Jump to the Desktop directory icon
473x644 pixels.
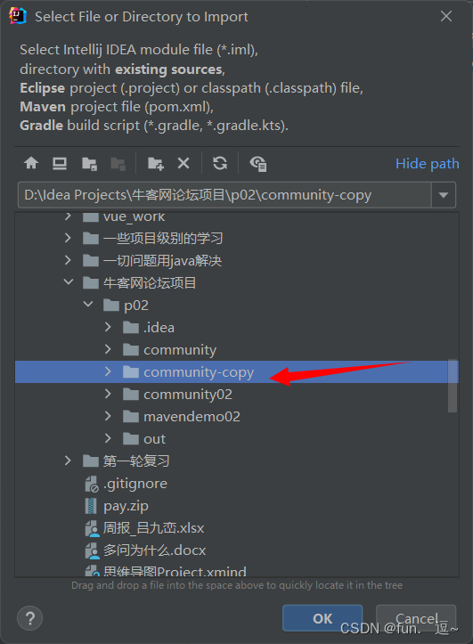click(x=60, y=164)
